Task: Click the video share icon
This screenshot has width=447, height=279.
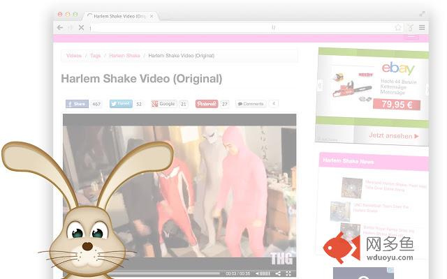Action: point(278,273)
